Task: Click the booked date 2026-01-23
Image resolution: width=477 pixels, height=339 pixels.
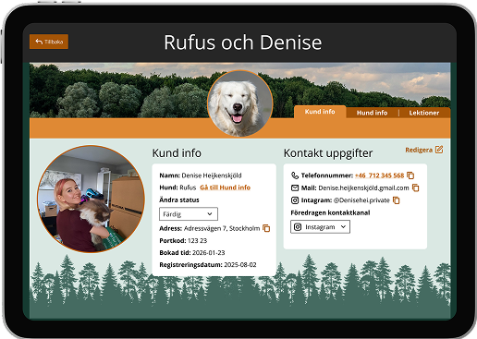Action: pyautogui.click(x=208, y=253)
